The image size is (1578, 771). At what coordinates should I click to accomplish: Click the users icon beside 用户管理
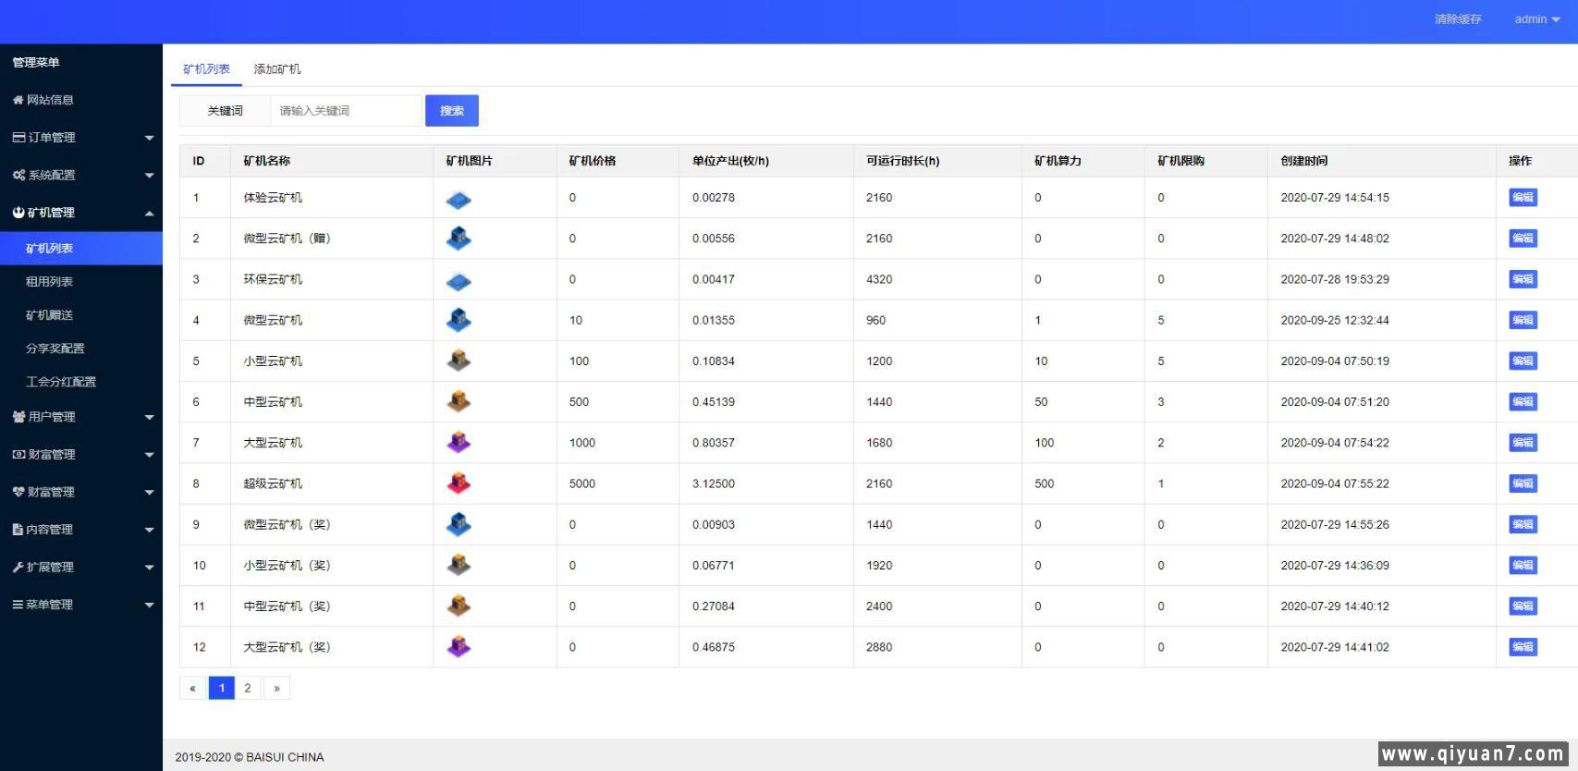[x=18, y=417]
